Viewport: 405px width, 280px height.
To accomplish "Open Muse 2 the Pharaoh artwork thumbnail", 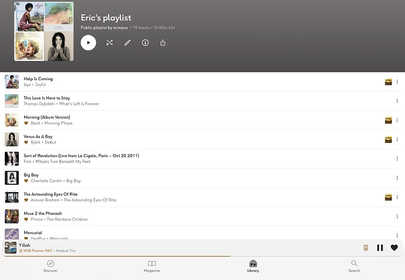I will pos(12,216).
